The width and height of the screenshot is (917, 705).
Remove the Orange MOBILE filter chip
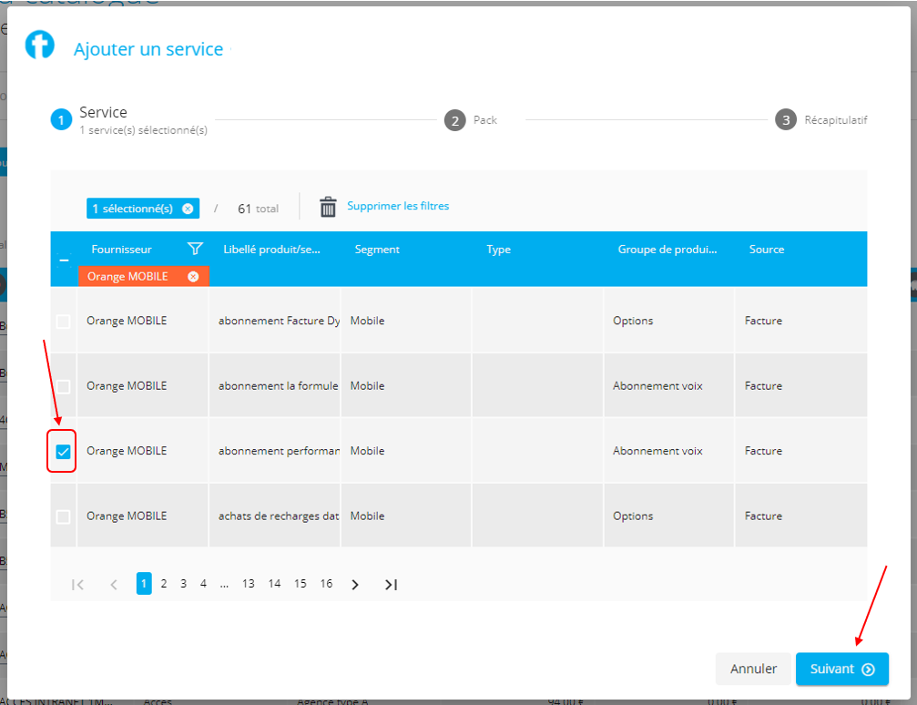tap(193, 277)
